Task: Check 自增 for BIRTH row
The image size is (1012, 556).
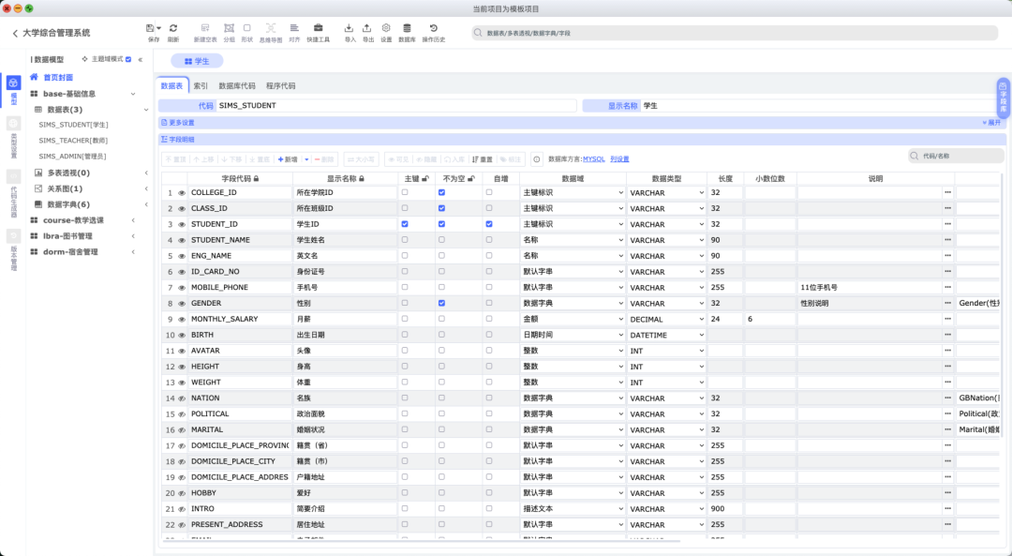Action: pyautogui.click(x=488, y=335)
